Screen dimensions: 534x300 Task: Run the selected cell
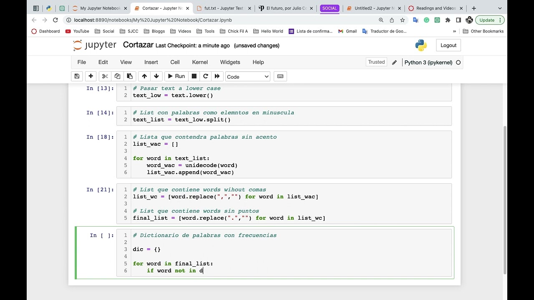coord(176,76)
